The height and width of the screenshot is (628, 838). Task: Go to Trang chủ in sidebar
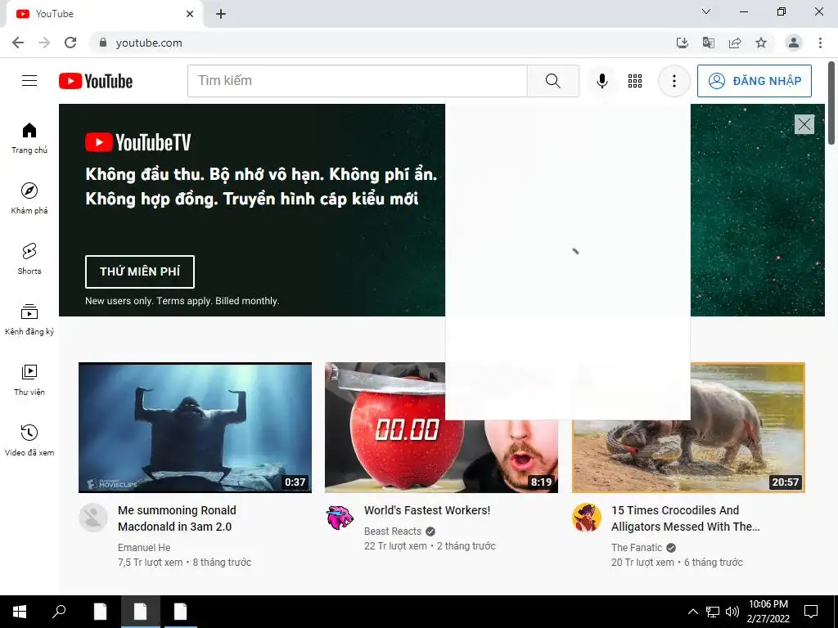pos(29,138)
